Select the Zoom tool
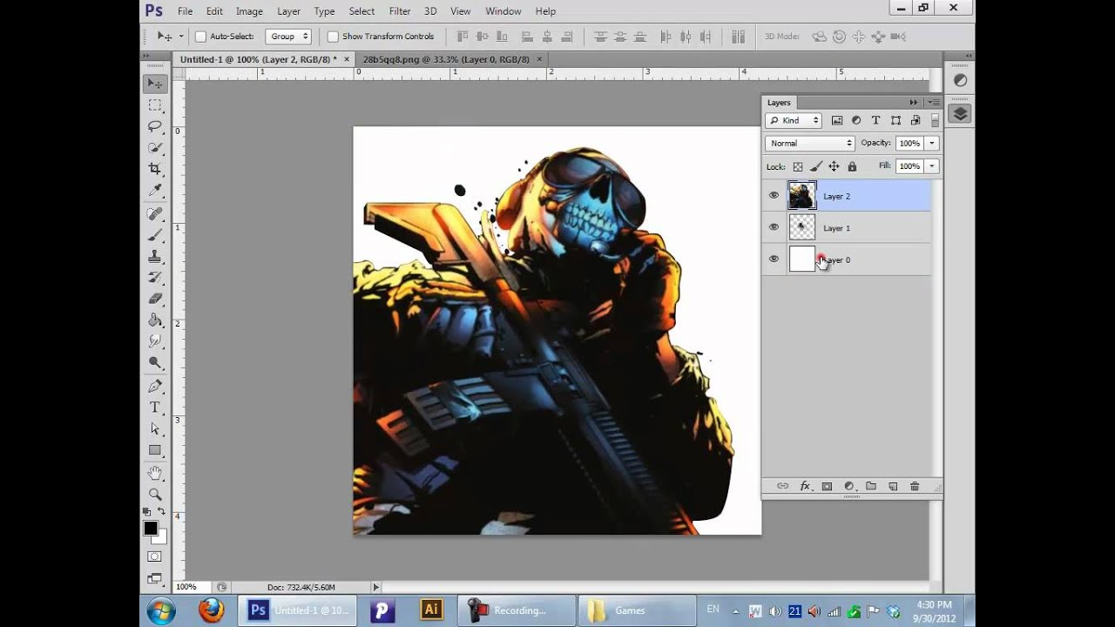The height and width of the screenshot is (627, 1115). [155, 494]
